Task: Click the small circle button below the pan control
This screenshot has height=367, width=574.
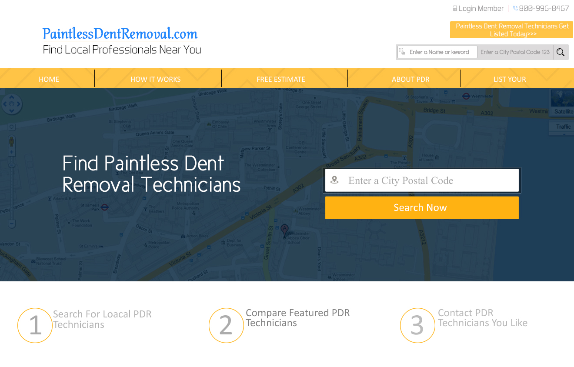Action: click(12, 127)
